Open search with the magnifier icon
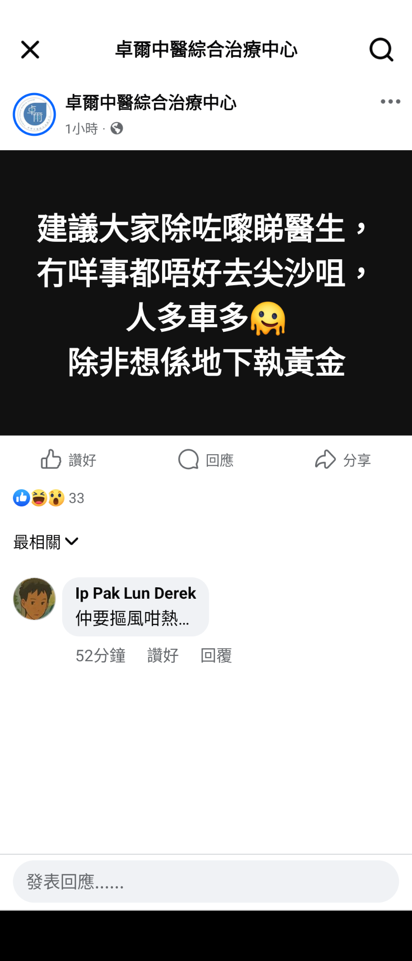This screenshot has height=961, width=412. (x=381, y=50)
